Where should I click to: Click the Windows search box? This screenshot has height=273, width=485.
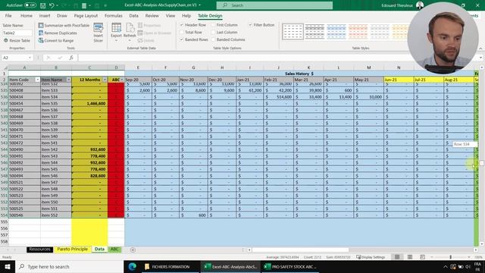69,266
